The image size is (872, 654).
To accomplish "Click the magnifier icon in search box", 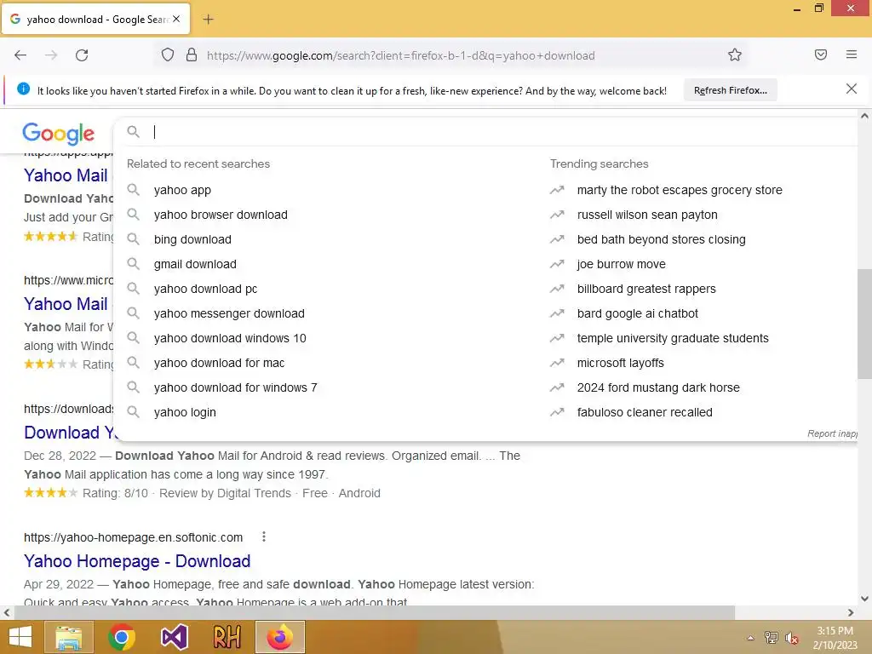I will (x=134, y=132).
